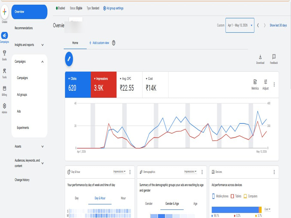Viewport: 291px width, 218px height.
Task: Click the blue mobile share of device bar
Action: pyautogui.click(x=235, y=210)
